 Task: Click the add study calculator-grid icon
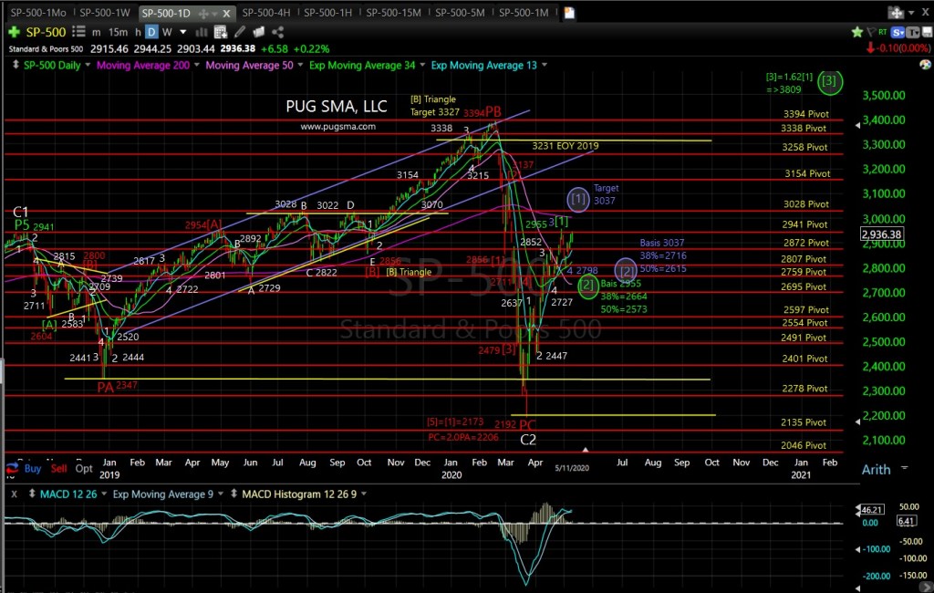pos(221,32)
